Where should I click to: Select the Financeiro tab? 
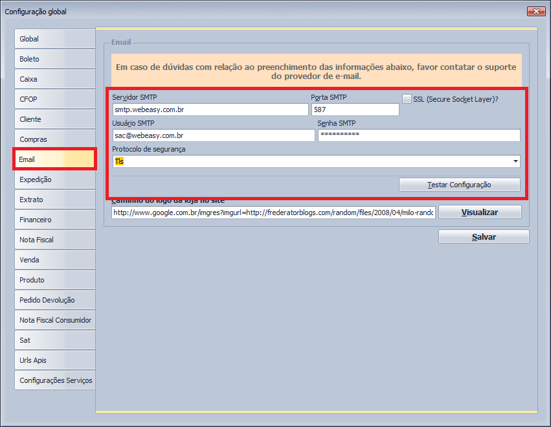point(54,220)
